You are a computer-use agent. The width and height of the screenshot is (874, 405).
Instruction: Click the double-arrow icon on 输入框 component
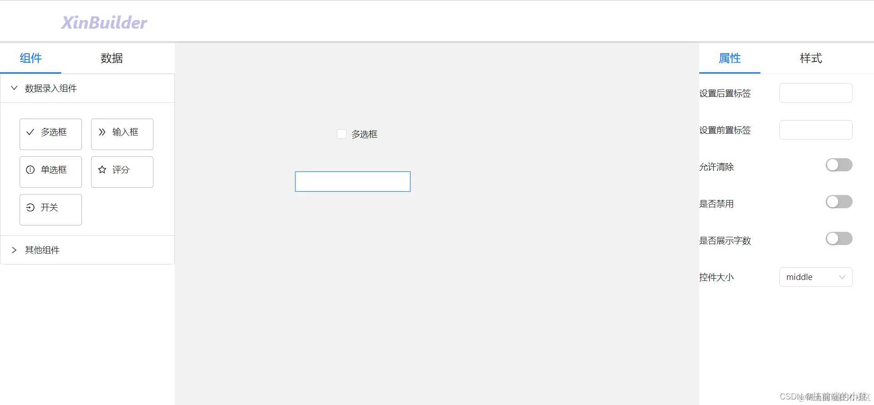click(x=102, y=132)
